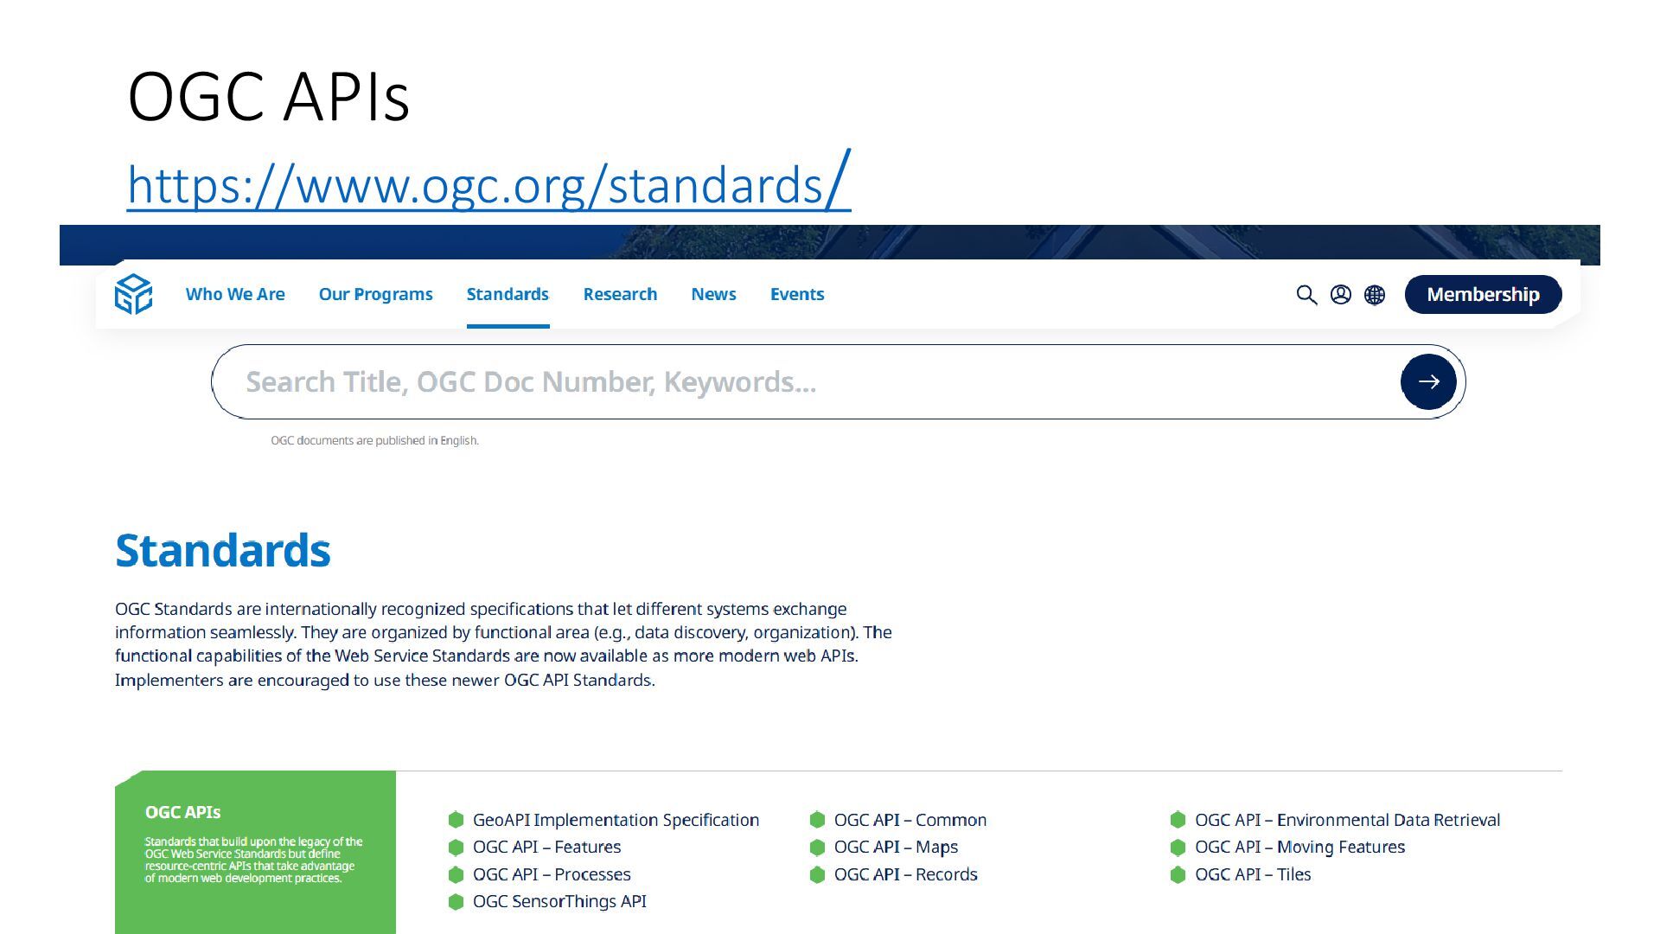The image size is (1660, 934).
Task: Click hexagon bullet beside GeoAPI Implementation Specification
Action: [456, 820]
